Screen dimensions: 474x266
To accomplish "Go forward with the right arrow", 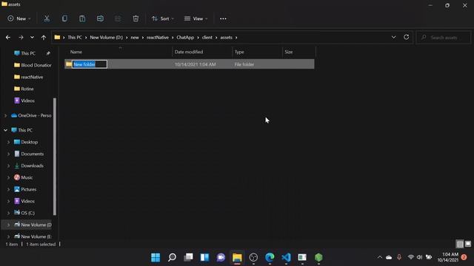I will coord(21,38).
